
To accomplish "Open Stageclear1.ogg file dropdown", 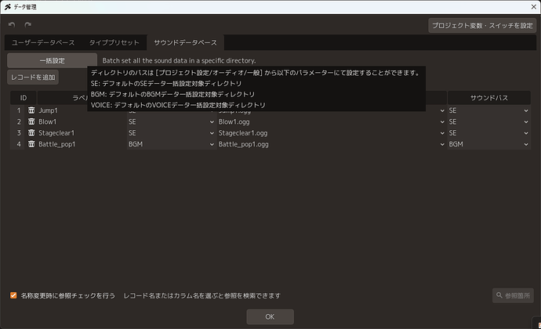I will (332, 132).
